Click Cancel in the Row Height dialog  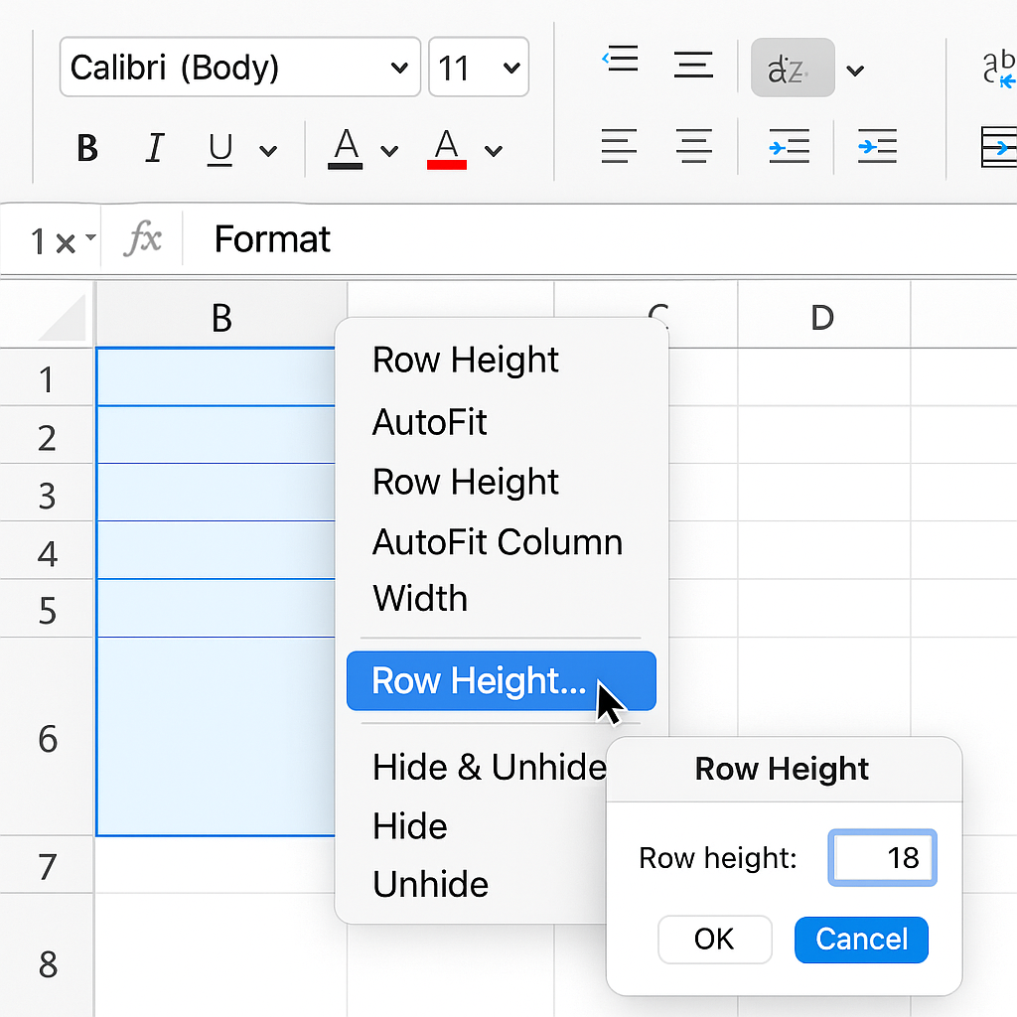(861, 940)
